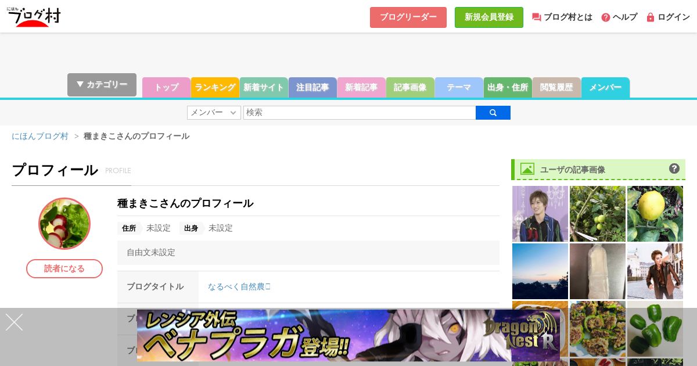Select the メンバー tab
The width and height of the screenshot is (697, 366).
click(x=605, y=88)
